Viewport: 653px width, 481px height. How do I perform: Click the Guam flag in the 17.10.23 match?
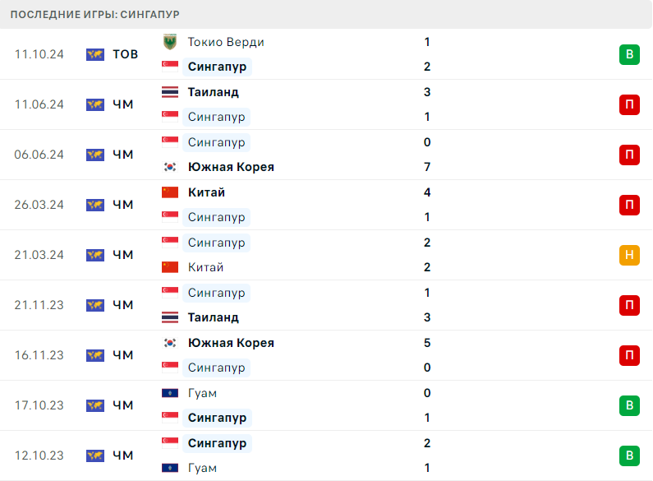point(170,393)
